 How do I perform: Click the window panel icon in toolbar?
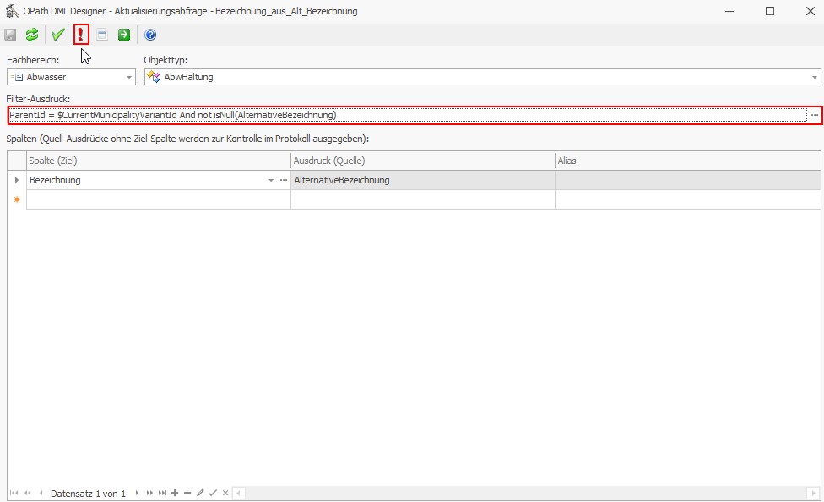pos(102,35)
